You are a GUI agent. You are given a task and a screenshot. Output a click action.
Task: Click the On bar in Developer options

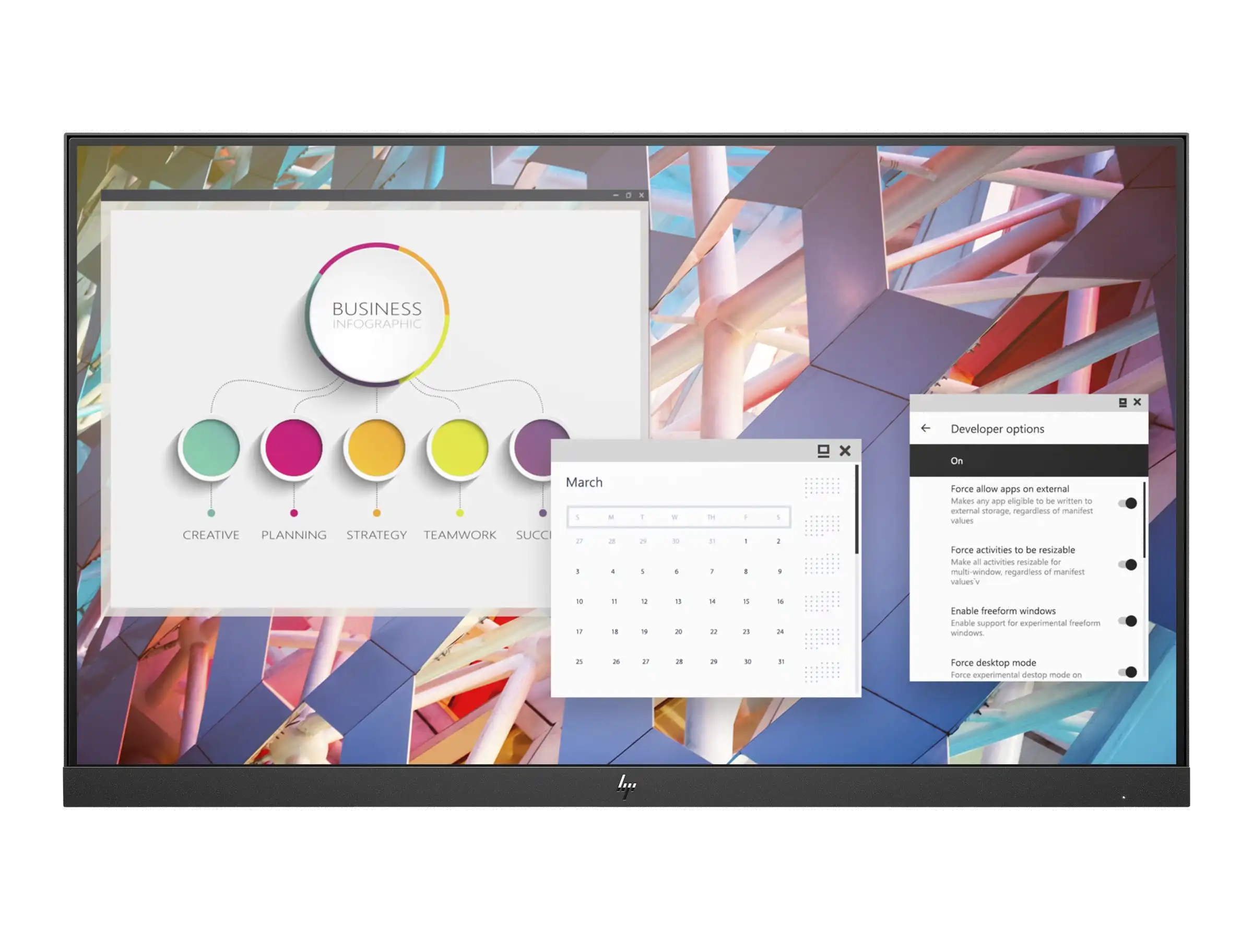click(x=1029, y=461)
